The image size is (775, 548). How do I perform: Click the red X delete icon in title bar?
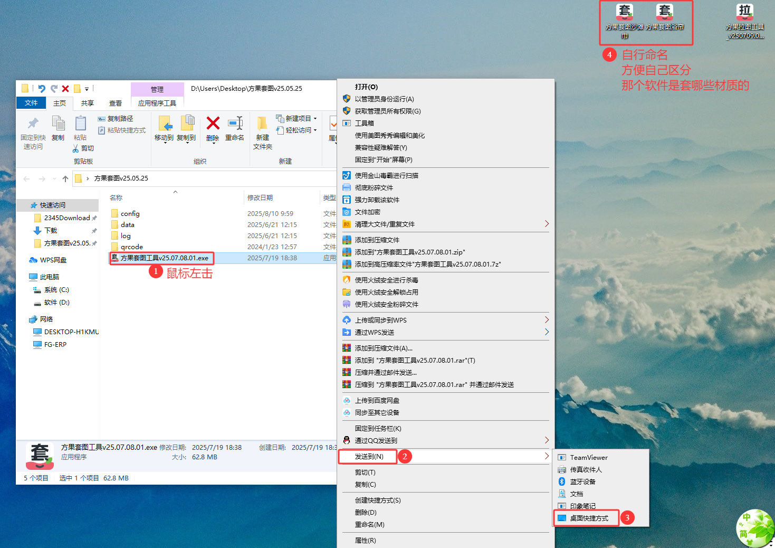65,89
